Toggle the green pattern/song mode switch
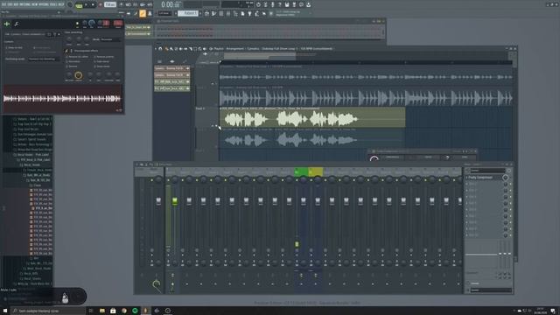This screenshot has height=315, width=560. pos(79,5)
